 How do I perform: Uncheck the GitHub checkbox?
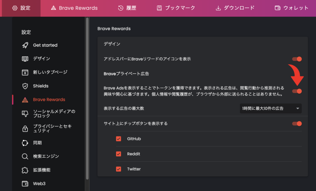tap(118, 139)
